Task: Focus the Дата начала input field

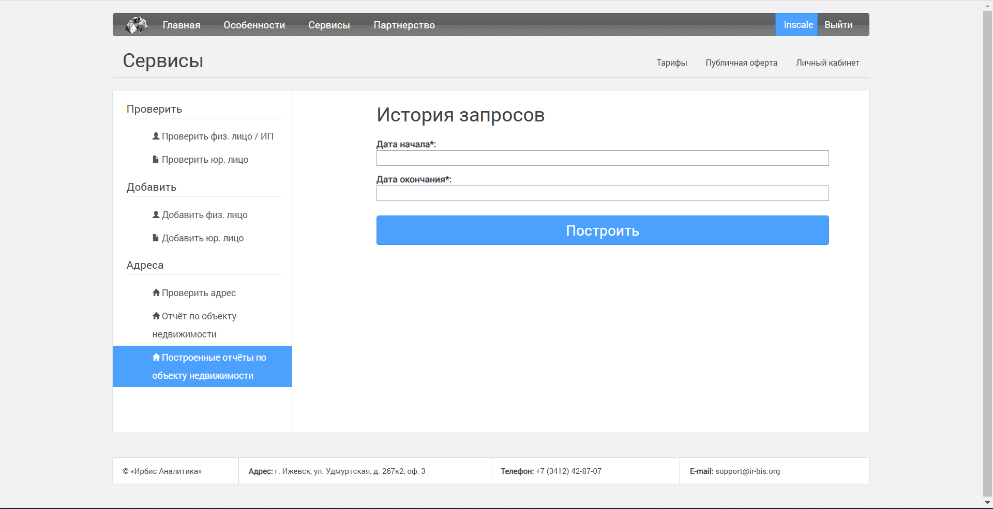Action: click(x=603, y=158)
